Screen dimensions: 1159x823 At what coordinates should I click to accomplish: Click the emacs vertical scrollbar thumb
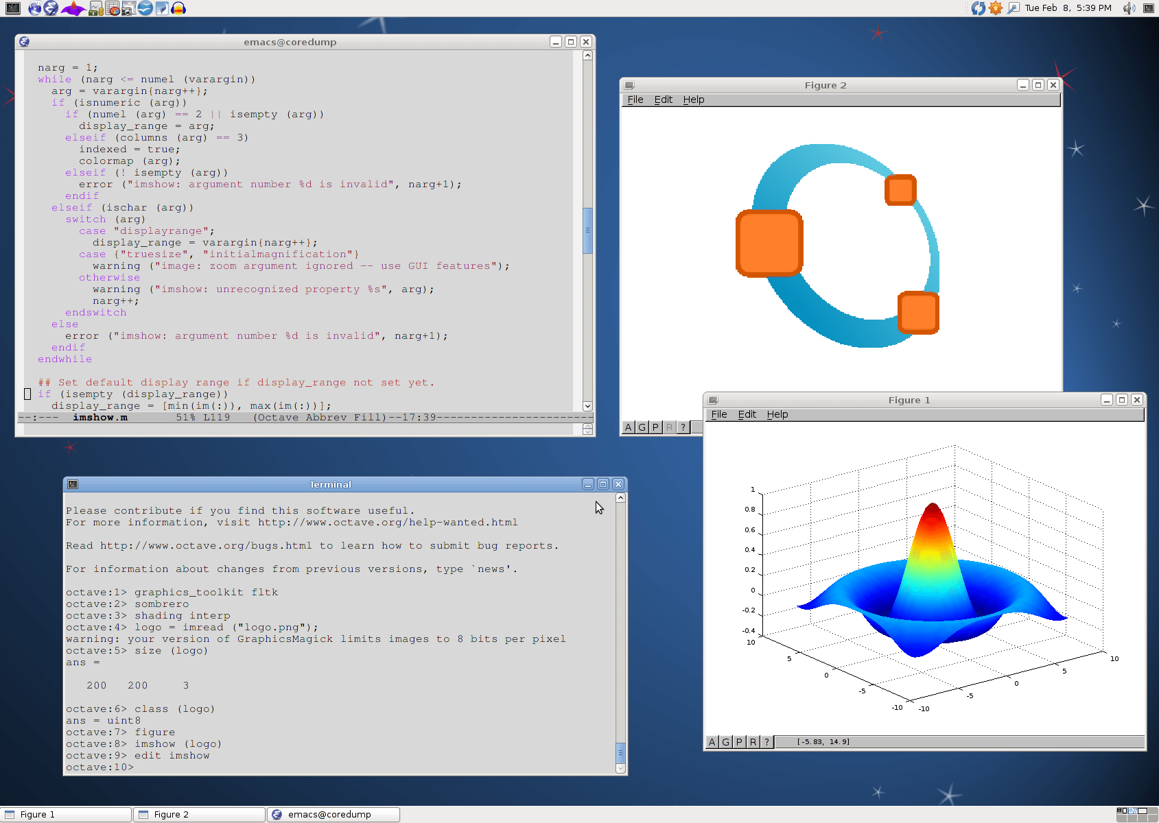pyautogui.click(x=587, y=230)
